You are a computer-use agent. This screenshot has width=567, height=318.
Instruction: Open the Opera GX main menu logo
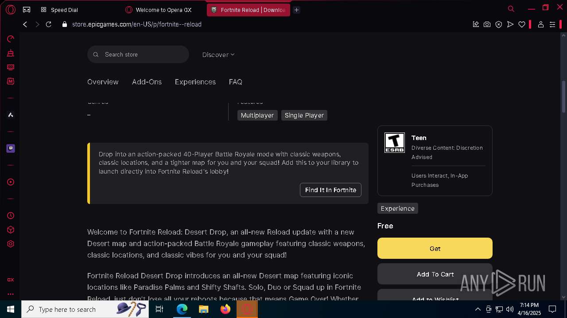coord(11,9)
